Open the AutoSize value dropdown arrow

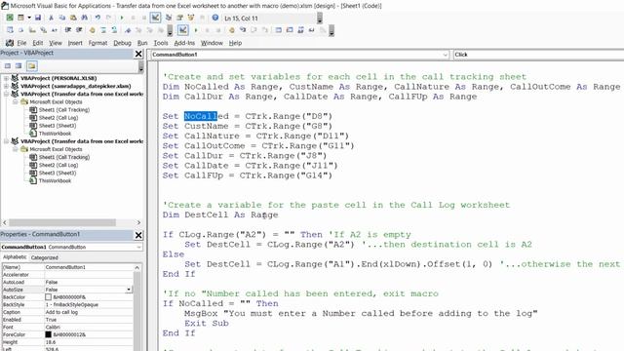click(x=129, y=290)
